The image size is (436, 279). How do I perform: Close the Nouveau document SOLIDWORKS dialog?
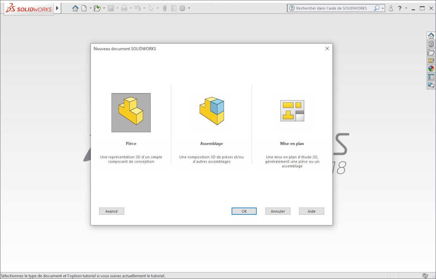327,49
